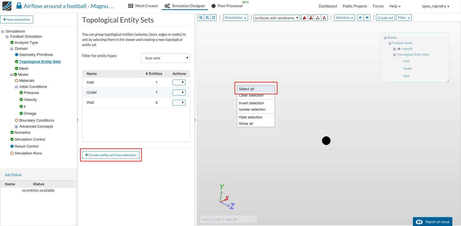Click the SimScale logo icon
Screen dimensions: 461x226
(x=7, y=6)
